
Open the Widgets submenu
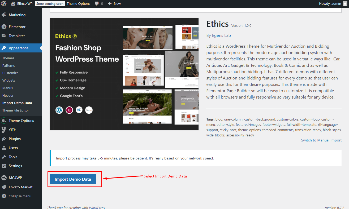[x=9, y=80]
